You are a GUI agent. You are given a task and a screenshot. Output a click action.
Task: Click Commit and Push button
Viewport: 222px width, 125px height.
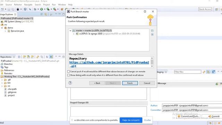click(188, 116)
